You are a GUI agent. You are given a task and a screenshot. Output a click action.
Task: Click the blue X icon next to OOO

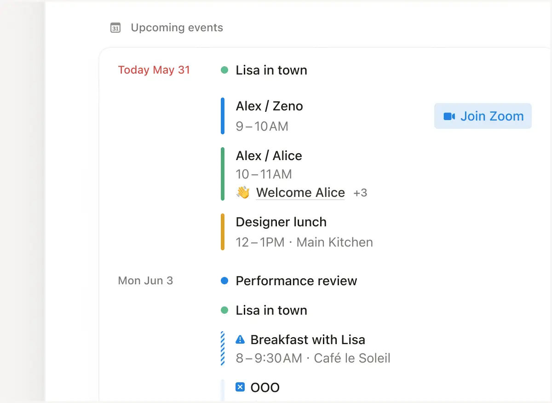240,387
